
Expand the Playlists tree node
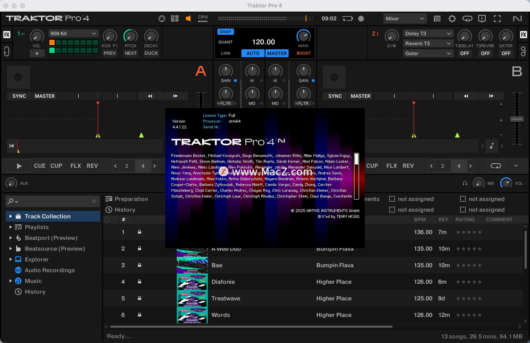(x=10, y=227)
